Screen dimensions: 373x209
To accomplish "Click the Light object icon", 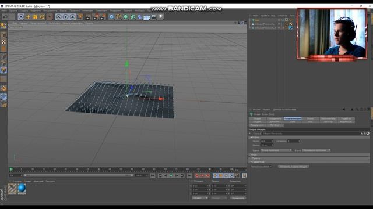I will click(x=161, y=17).
